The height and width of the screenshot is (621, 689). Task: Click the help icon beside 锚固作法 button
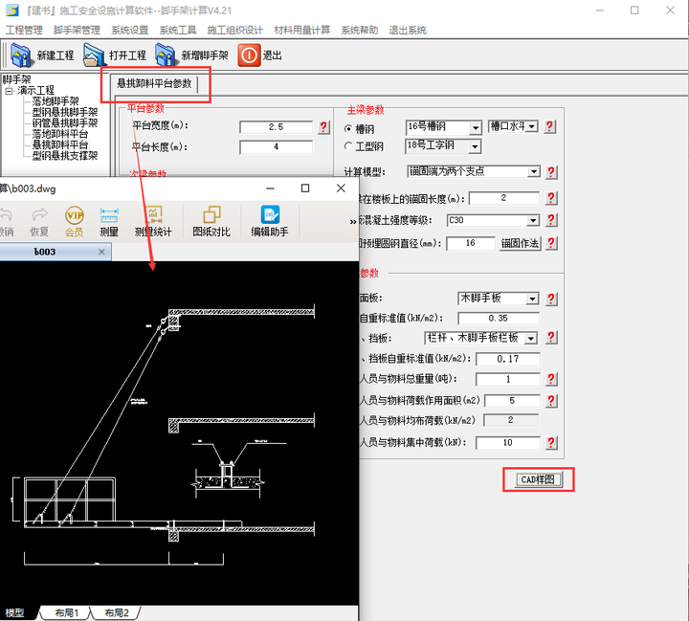(551, 243)
